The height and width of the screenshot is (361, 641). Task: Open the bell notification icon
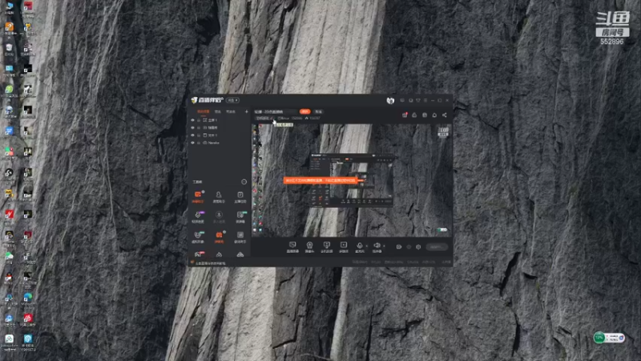tap(434, 115)
